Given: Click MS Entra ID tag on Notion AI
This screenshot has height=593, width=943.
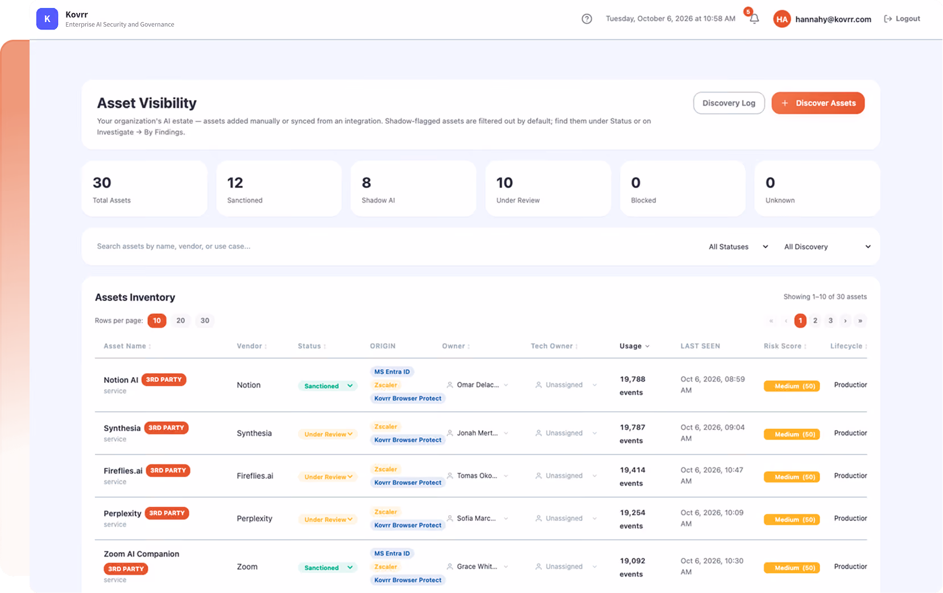Looking at the screenshot, I should tap(392, 371).
